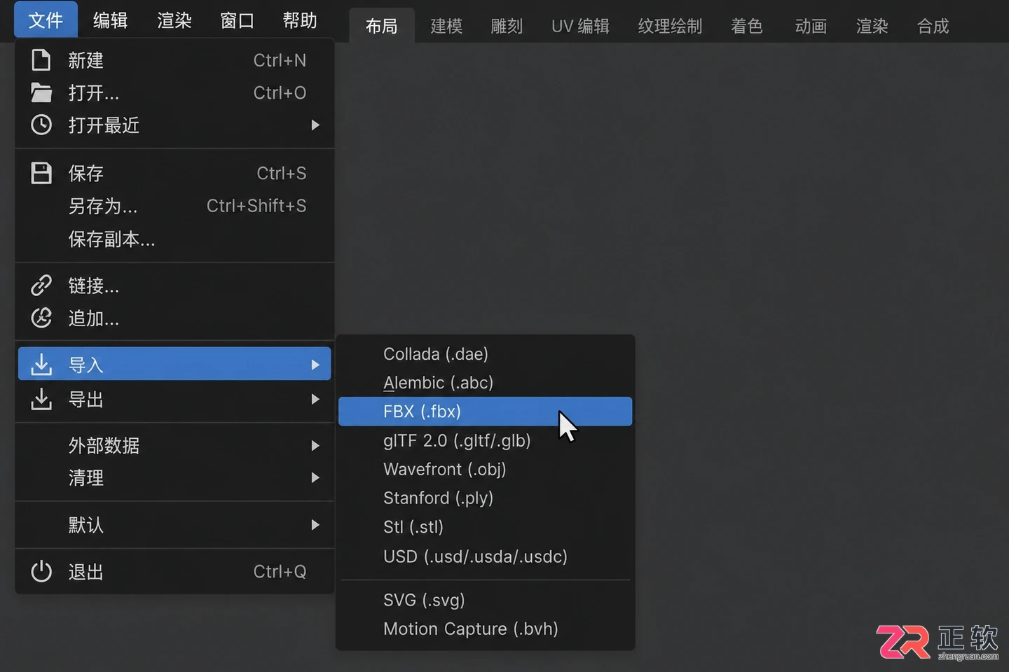Import an FBX (.fbx) file
The width and height of the screenshot is (1009, 672).
[485, 411]
